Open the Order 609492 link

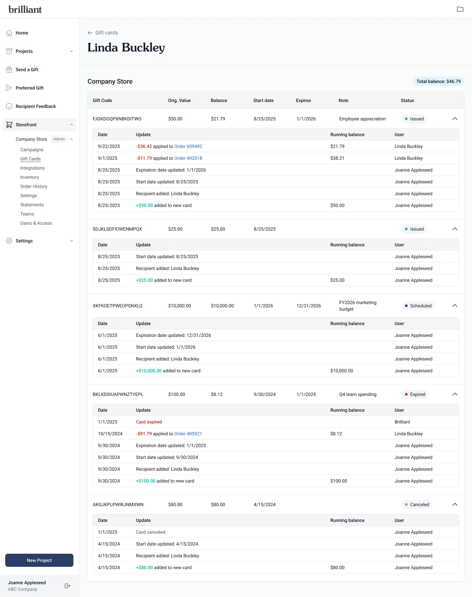(x=188, y=146)
